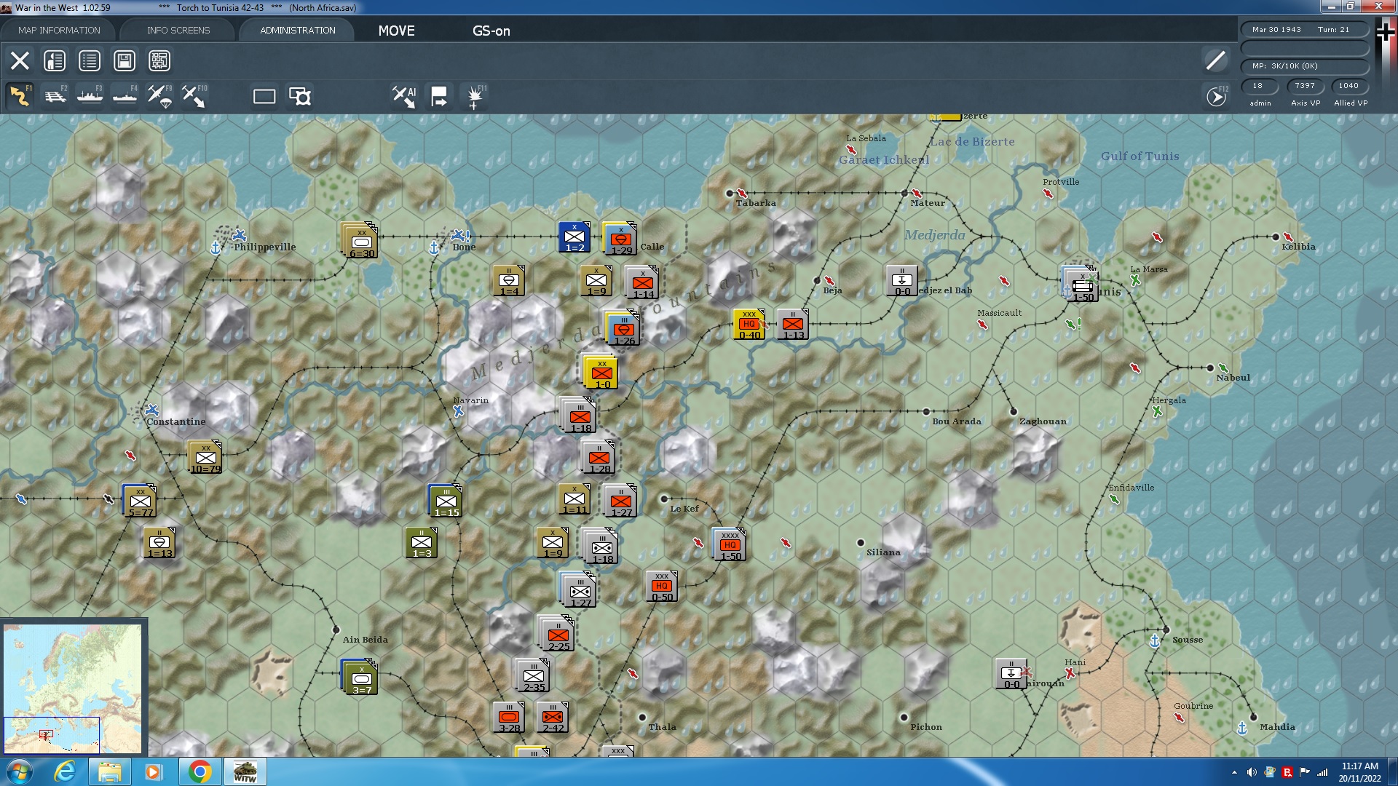Image resolution: width=1398 pixels, height=786 pixels.
Task: Select air transfer mode (F10) icon
Action: pos(194,96)
